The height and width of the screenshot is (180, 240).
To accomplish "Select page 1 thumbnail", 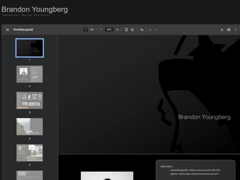I will pyautogui.click(x=29, y=48).
